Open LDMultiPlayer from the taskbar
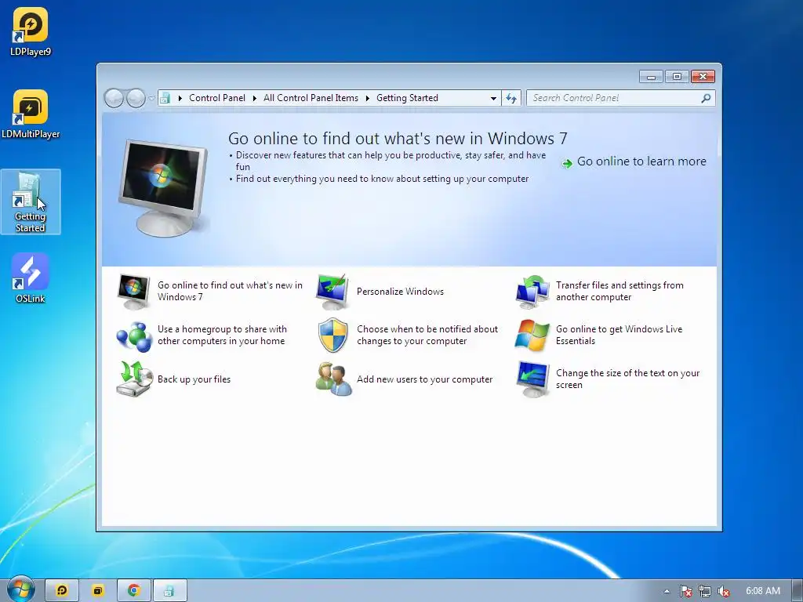Screen dimensions: 803x602 (x=97, y=591)
